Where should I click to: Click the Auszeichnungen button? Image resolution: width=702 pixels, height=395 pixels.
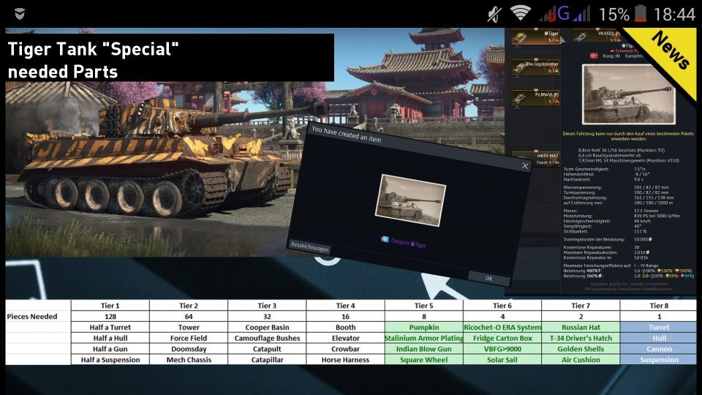pyautogui.click(x=309, y=247)
